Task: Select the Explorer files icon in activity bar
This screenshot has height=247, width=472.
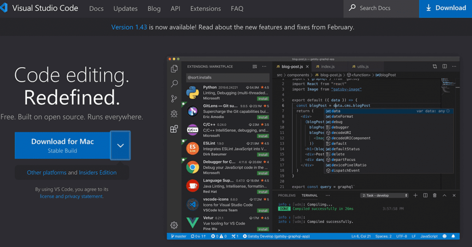Action: (174, 69)
